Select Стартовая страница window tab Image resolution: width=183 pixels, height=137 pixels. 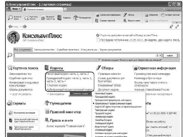pos(43,9)
